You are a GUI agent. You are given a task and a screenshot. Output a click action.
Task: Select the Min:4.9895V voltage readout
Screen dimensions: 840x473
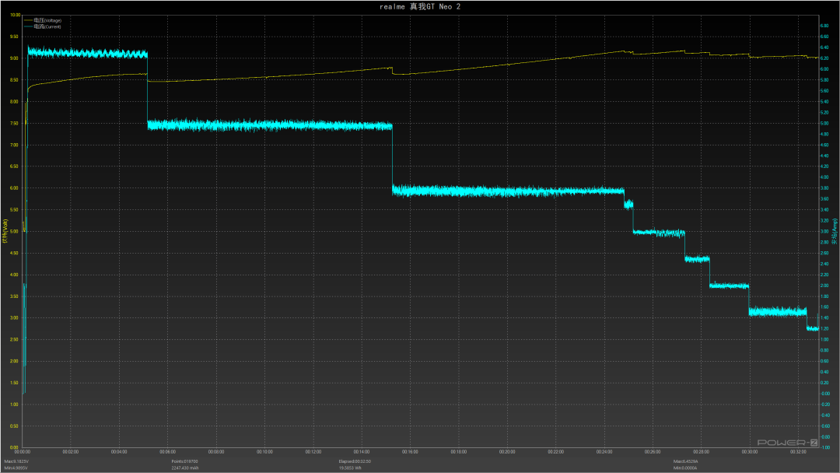click(16, 468)
